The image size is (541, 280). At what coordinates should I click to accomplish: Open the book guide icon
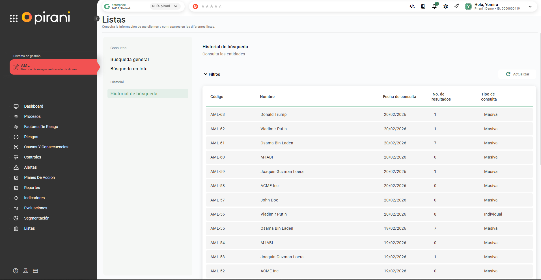click(x=423, y=6)
